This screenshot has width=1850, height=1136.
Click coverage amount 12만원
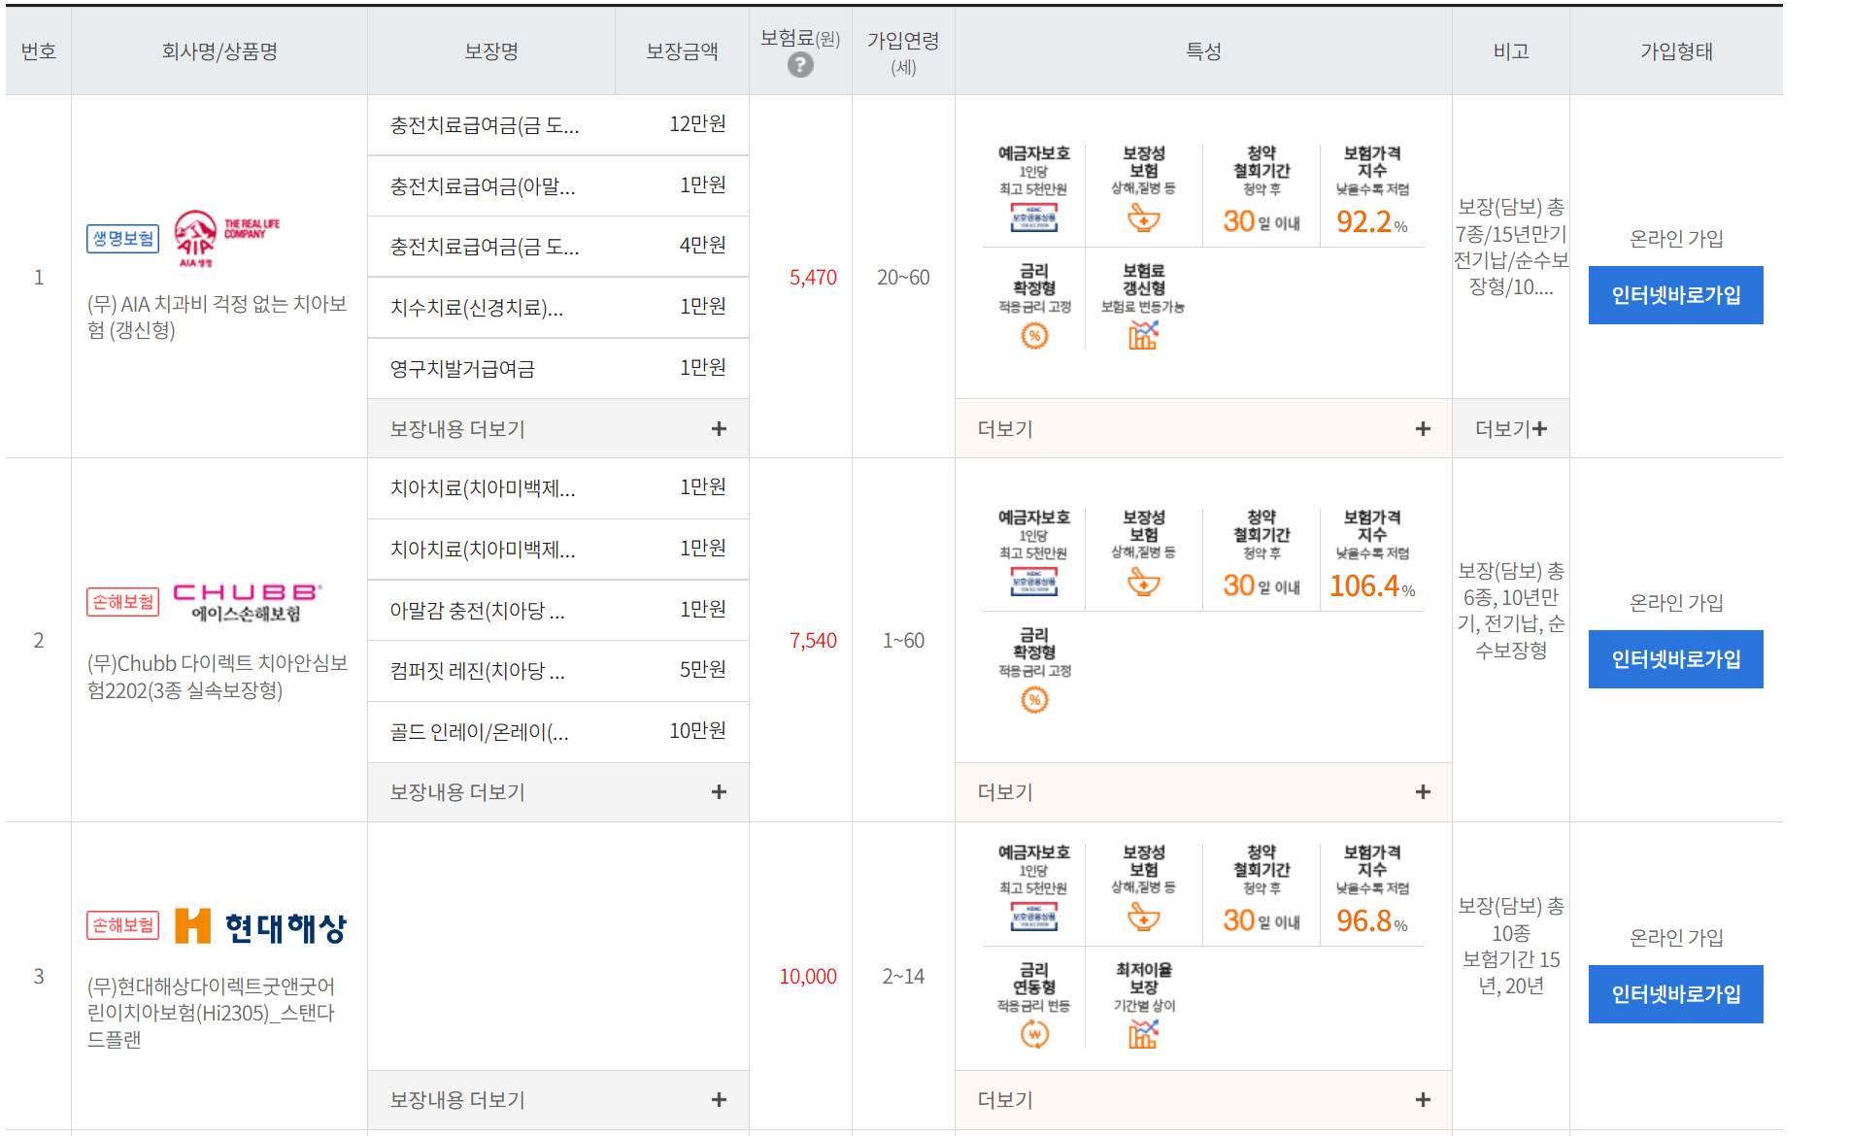click(x=697, y=124)
